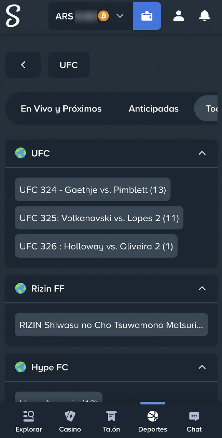
Task: Open the ARS currency dropdown
Action: pyautogui.click(x=120, y=16)
